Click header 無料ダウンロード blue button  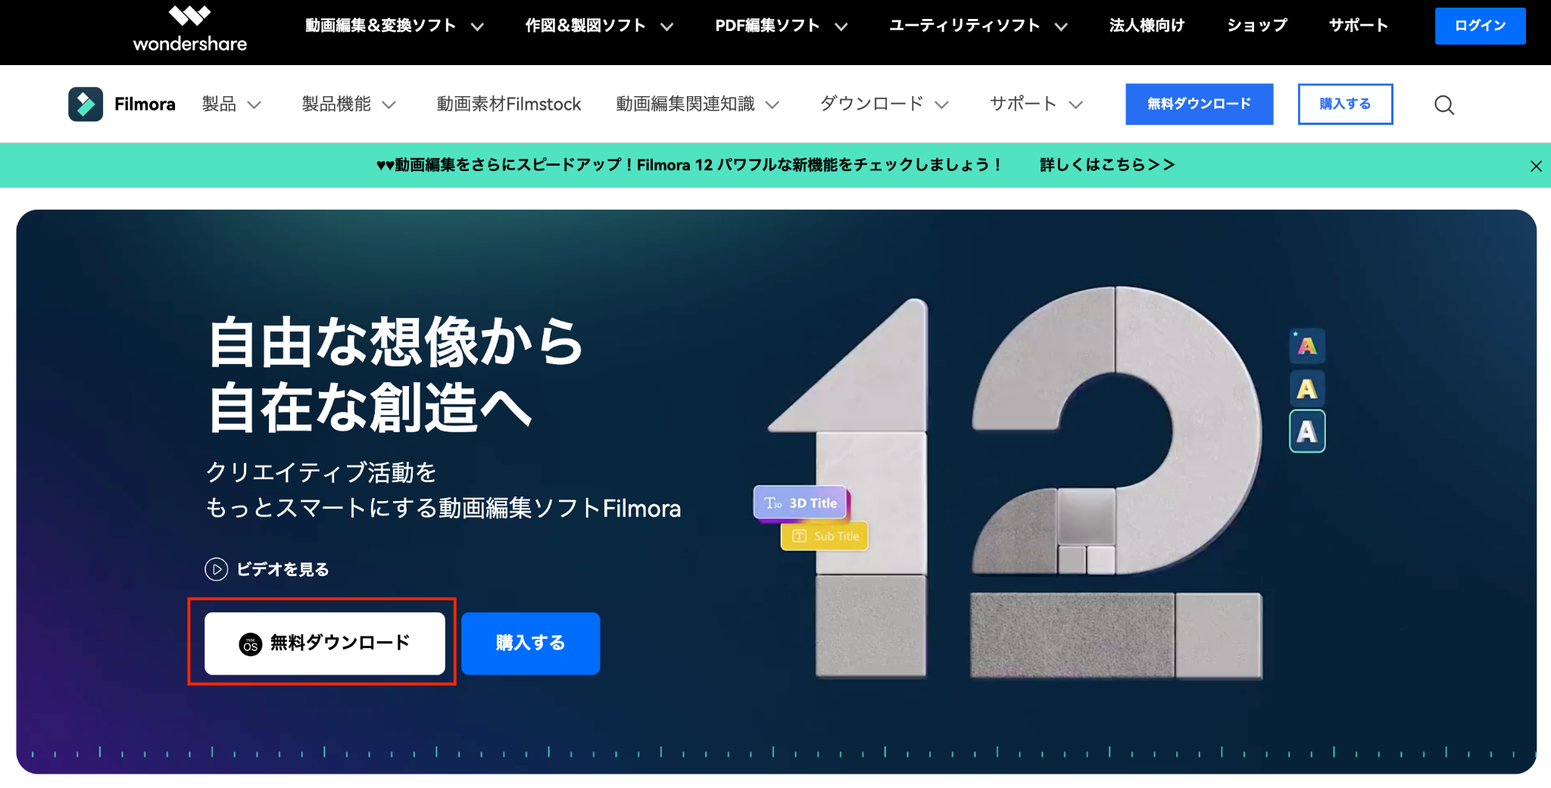pos(1199,104)
